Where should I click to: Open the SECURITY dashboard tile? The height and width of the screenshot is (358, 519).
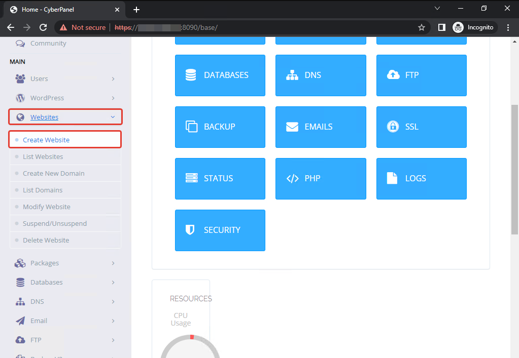coord(220,230)
